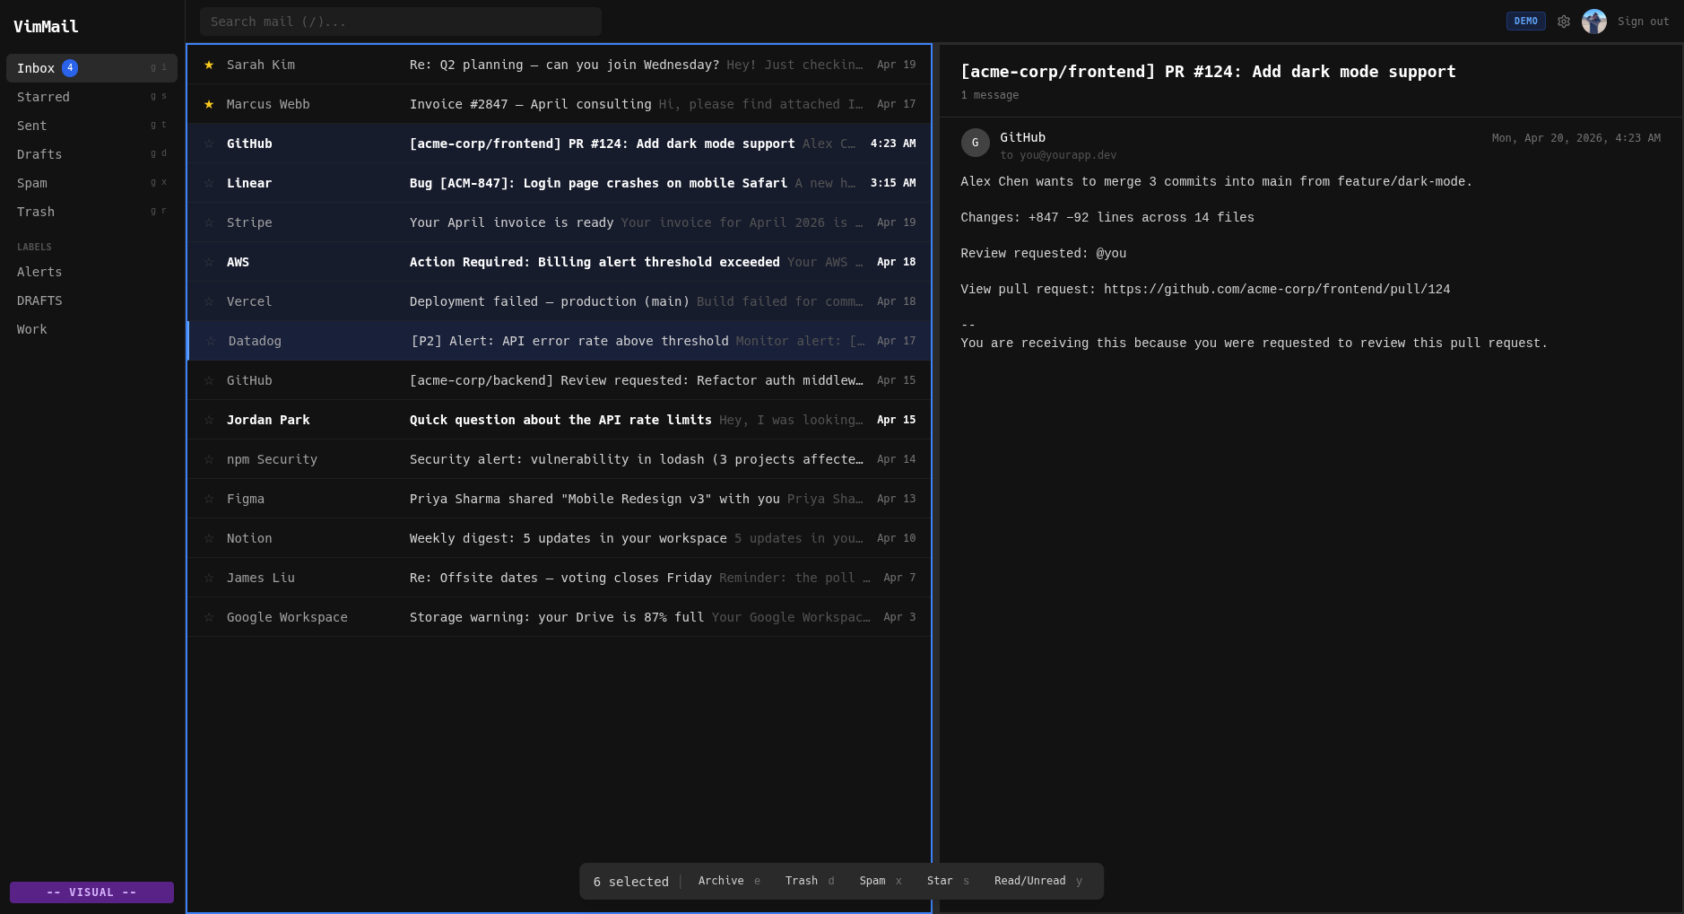This screenshot has width=1684, height=914.
Task: Toggle Read/Unread for selected emails
Action: [1029, 881]
